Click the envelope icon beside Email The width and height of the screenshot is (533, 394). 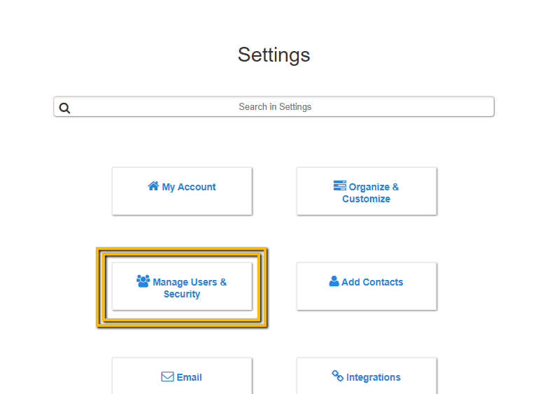coord(167,377)
